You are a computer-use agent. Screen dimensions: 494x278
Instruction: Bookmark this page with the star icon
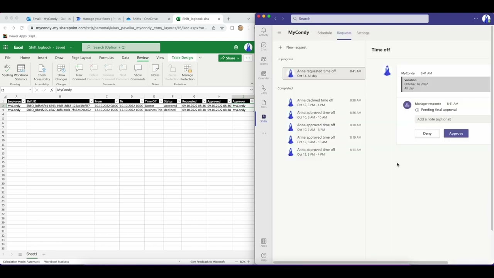tap(222, 28)
